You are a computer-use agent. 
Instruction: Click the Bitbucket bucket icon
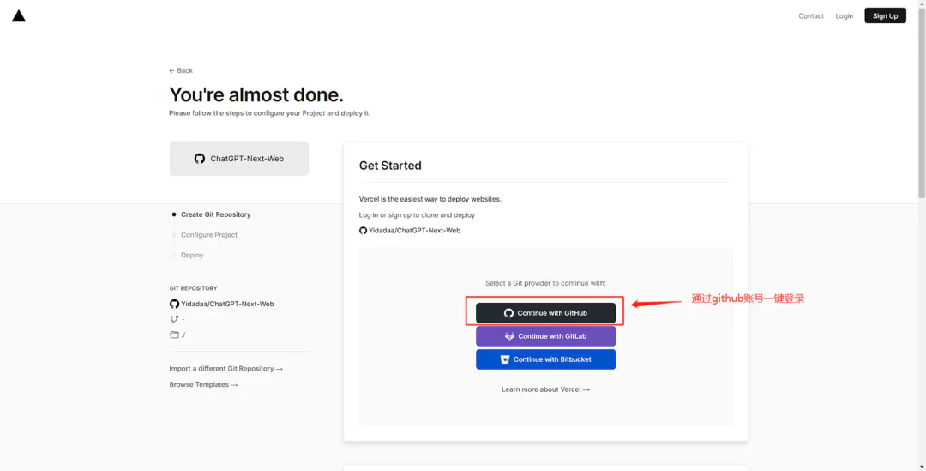pos(505,359)
